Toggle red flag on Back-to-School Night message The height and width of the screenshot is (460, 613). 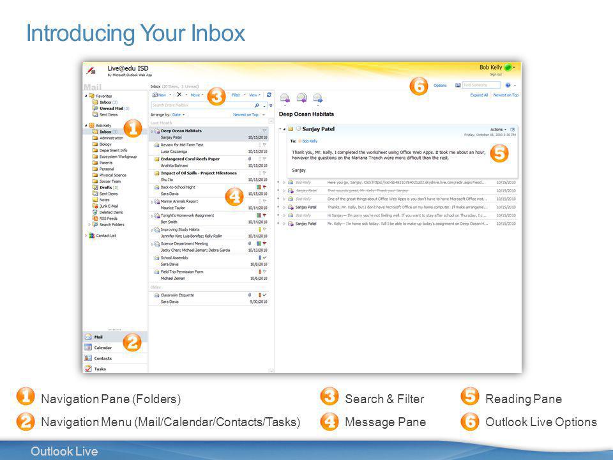point(264,187)
